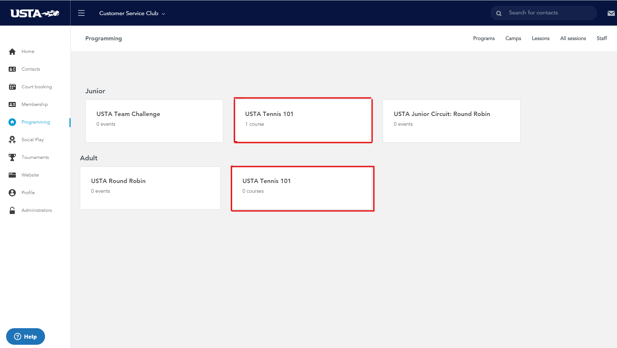Click the Junior section heading
This screenshot has height=348, width=617.
95,91
